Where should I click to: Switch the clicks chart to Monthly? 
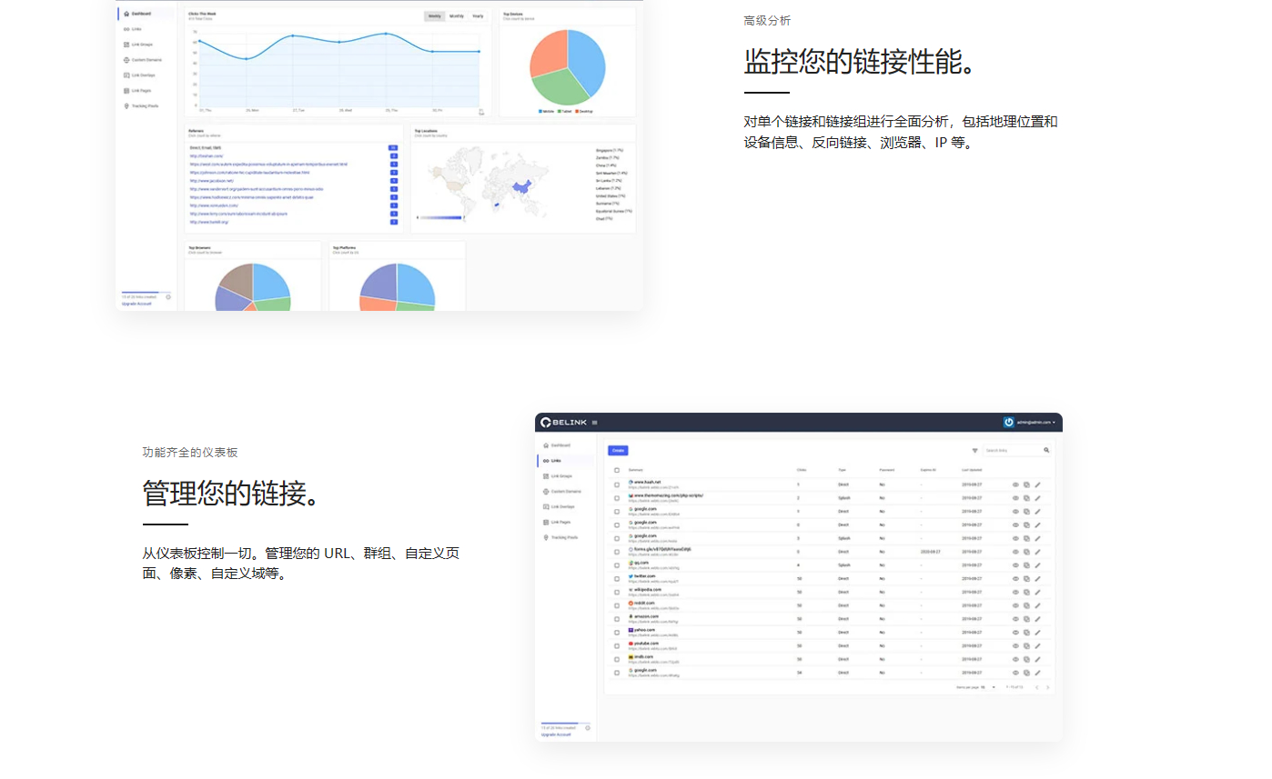pyautogui.click(x=456, y=16)
